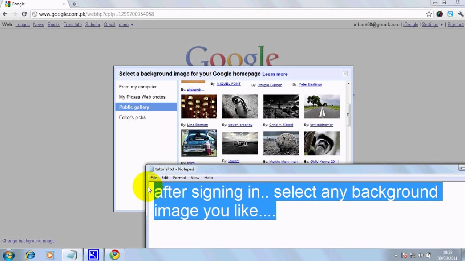
Task: Click Change background image link
Action: 28,241
